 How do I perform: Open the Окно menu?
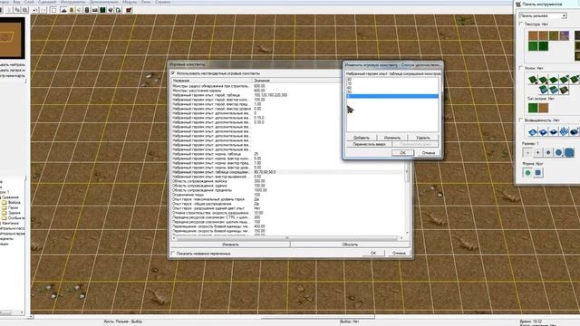pos(146,2)
